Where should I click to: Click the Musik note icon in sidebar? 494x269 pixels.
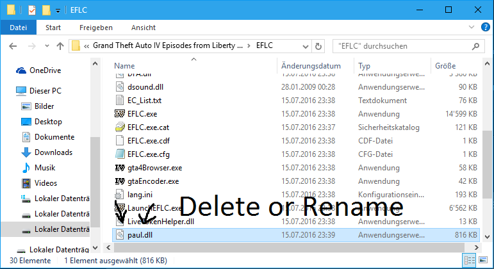click(26, 168)
